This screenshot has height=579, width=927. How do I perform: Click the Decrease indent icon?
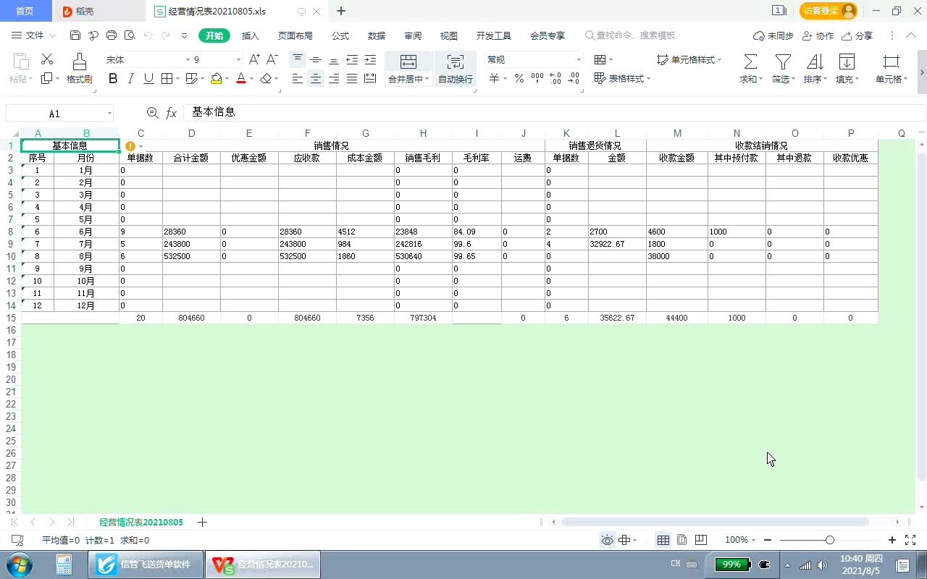[352, 59]
